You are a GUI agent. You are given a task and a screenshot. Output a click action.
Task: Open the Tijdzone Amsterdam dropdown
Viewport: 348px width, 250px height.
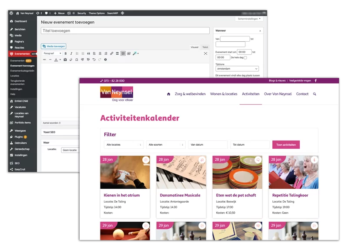[x=237, y=69]
